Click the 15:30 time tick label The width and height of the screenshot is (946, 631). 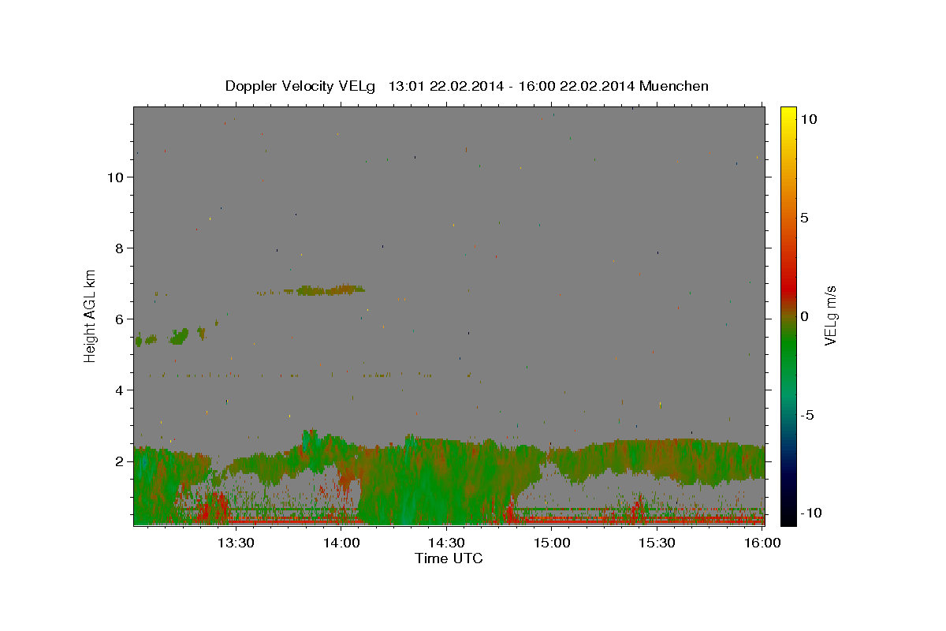click(657, 543)
